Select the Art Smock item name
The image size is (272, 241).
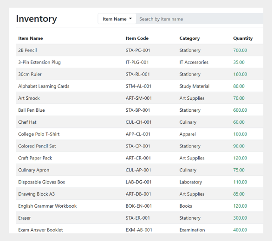click(x=29, y=98)
